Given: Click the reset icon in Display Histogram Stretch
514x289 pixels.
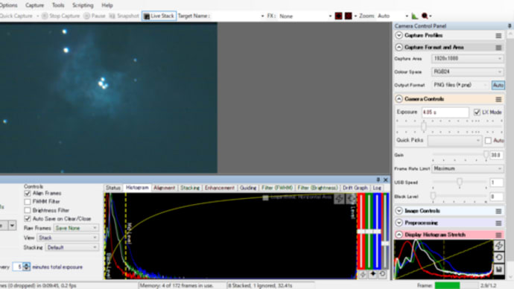Looking at the screenshot, I should 499,258.
